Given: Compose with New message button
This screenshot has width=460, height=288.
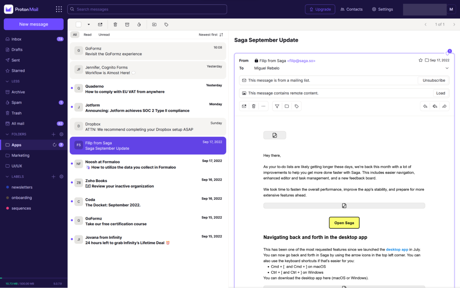Looking at the screenshot, I should [x=34, y=24].
